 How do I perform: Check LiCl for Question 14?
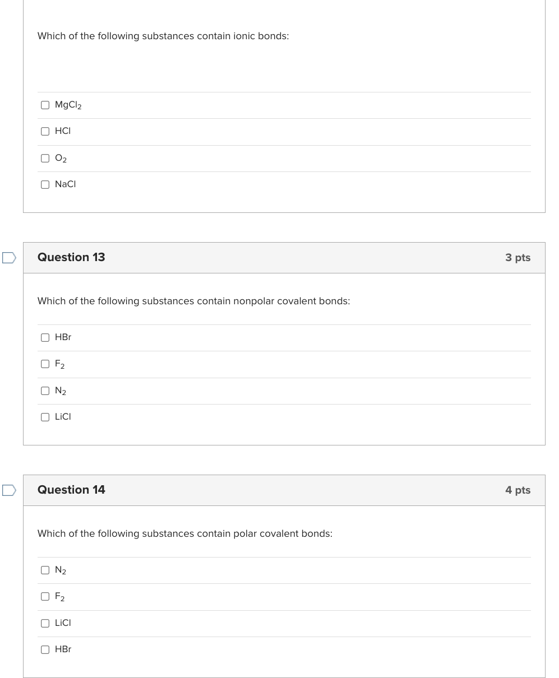coord(45,623)
